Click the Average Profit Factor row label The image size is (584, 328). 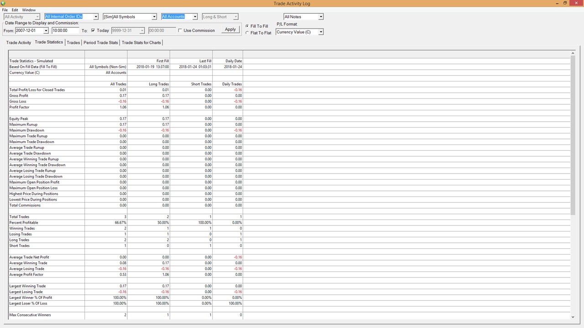pyautogui.click(x=27, y=275)
